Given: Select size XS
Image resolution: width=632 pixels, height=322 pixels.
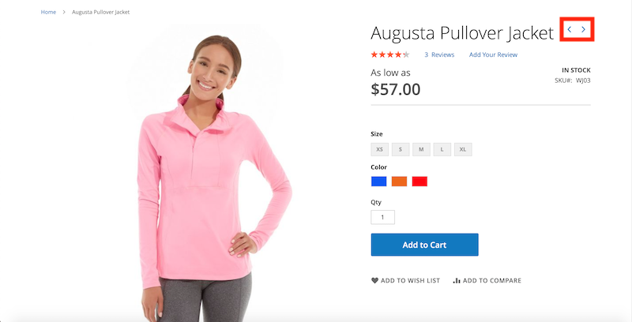Looking at the screenshot, I should point(380,149).
